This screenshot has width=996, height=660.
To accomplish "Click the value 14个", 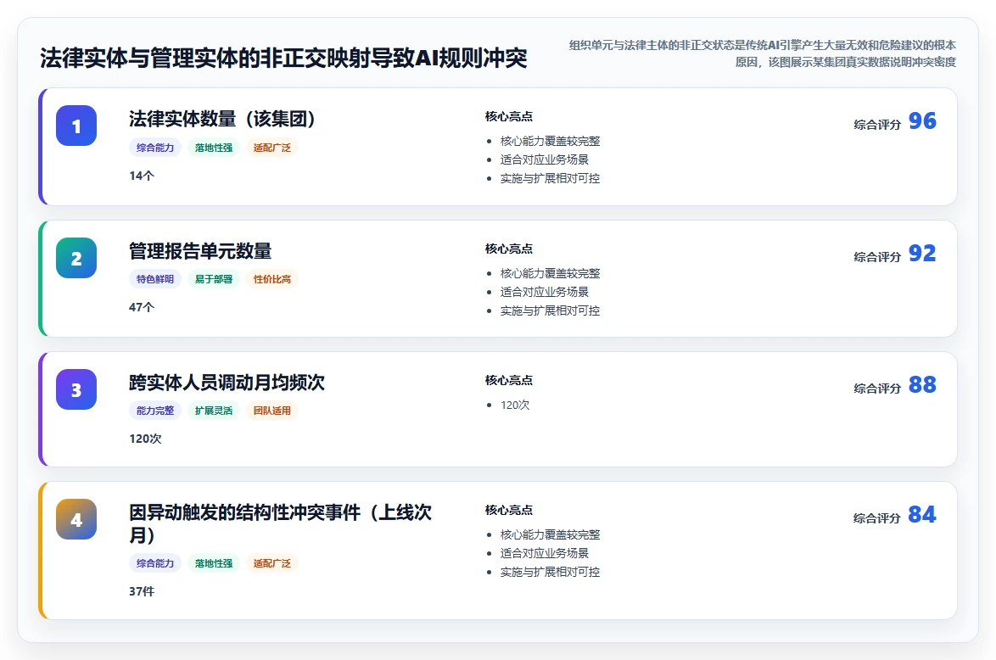I will (x=142, y=176).
